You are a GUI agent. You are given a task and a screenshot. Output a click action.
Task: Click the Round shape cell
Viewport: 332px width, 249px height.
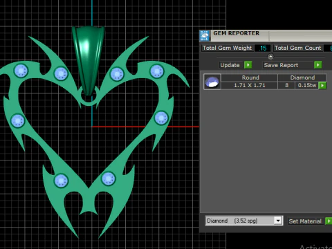point(250,77)
